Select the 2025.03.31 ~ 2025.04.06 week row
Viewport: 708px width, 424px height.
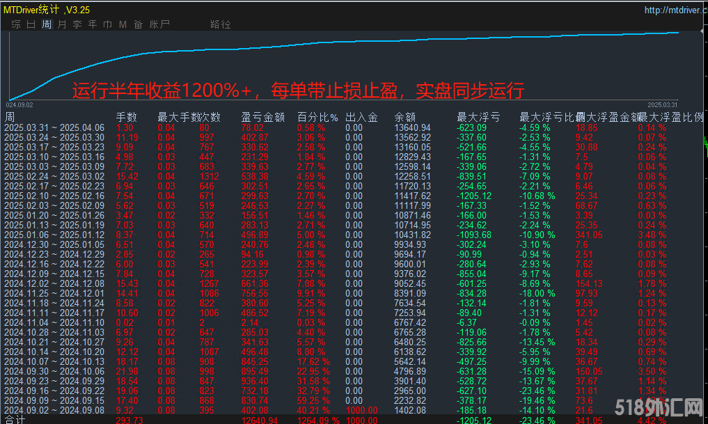[54, 127]
